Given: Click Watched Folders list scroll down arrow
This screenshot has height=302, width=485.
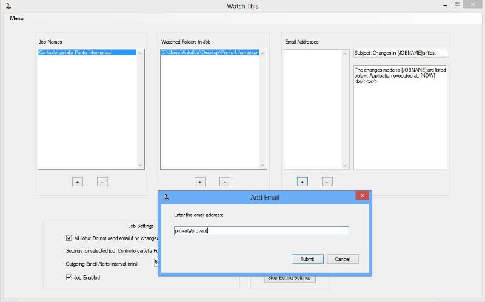Looking at the screenshot, I should [263, 165].
